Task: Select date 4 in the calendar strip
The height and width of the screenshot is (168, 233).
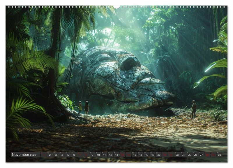Action: click(62, 155)
